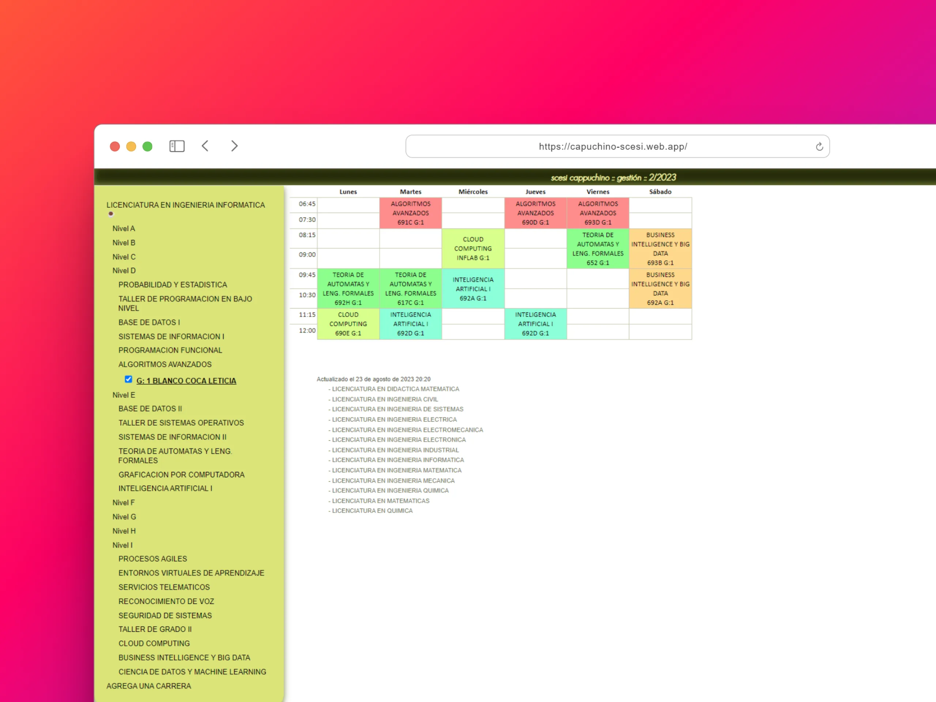Click the CLOUD COMPUTING INFLAB block on Miércoles
This screenshot has width=936, height=702.
[x=473, y=248]
